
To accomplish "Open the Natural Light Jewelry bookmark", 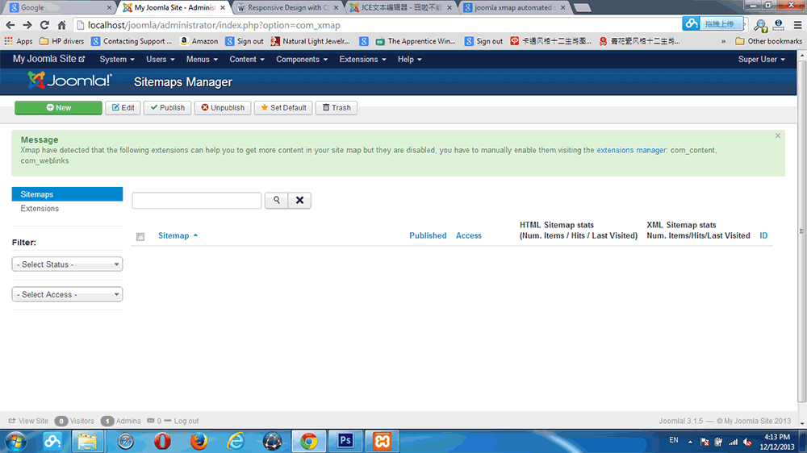I will tap(311, 41).
